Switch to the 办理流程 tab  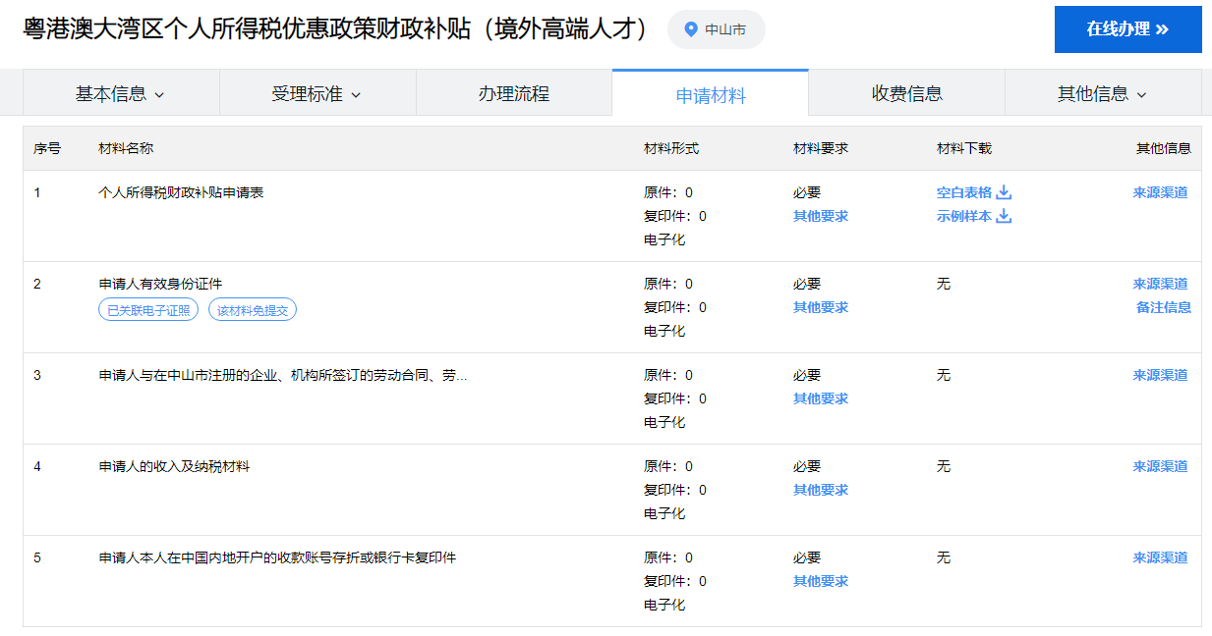(513, 94)
